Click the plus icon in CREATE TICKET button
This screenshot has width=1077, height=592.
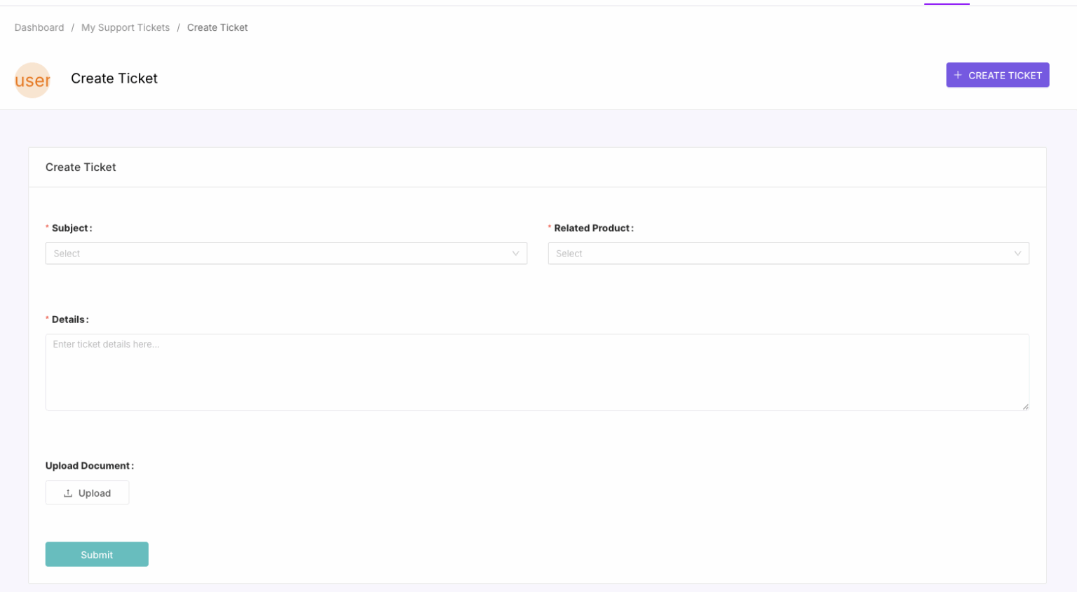click(957, 75)
